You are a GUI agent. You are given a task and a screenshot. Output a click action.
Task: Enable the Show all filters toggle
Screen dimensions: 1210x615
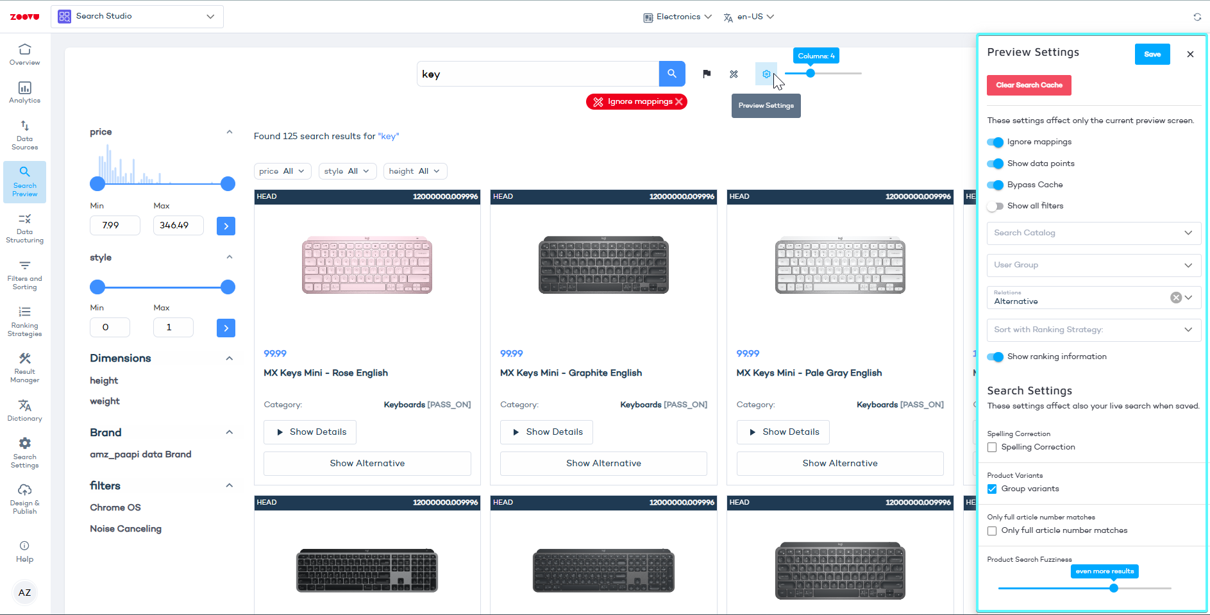[996, 206]
